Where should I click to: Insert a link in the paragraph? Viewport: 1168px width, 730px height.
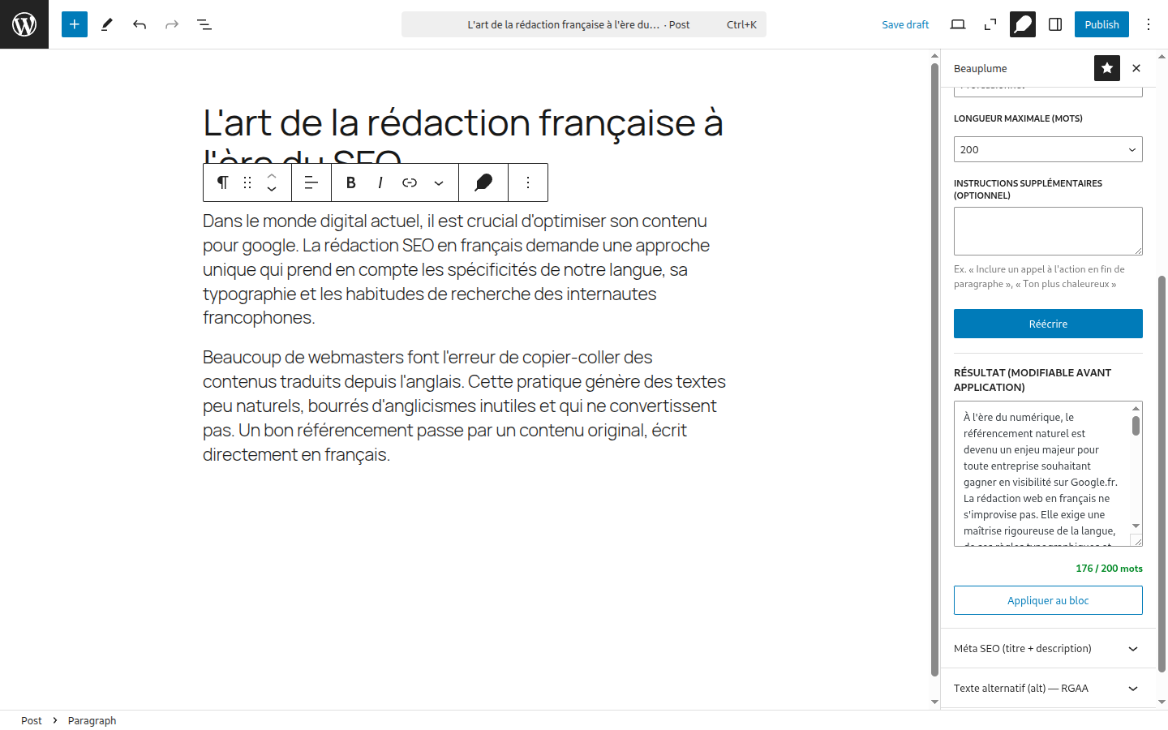(x=410, y=182)
